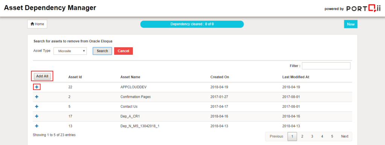Screen dimensions: 385x145
Task: Click the New button
Action: coord(351,24)
